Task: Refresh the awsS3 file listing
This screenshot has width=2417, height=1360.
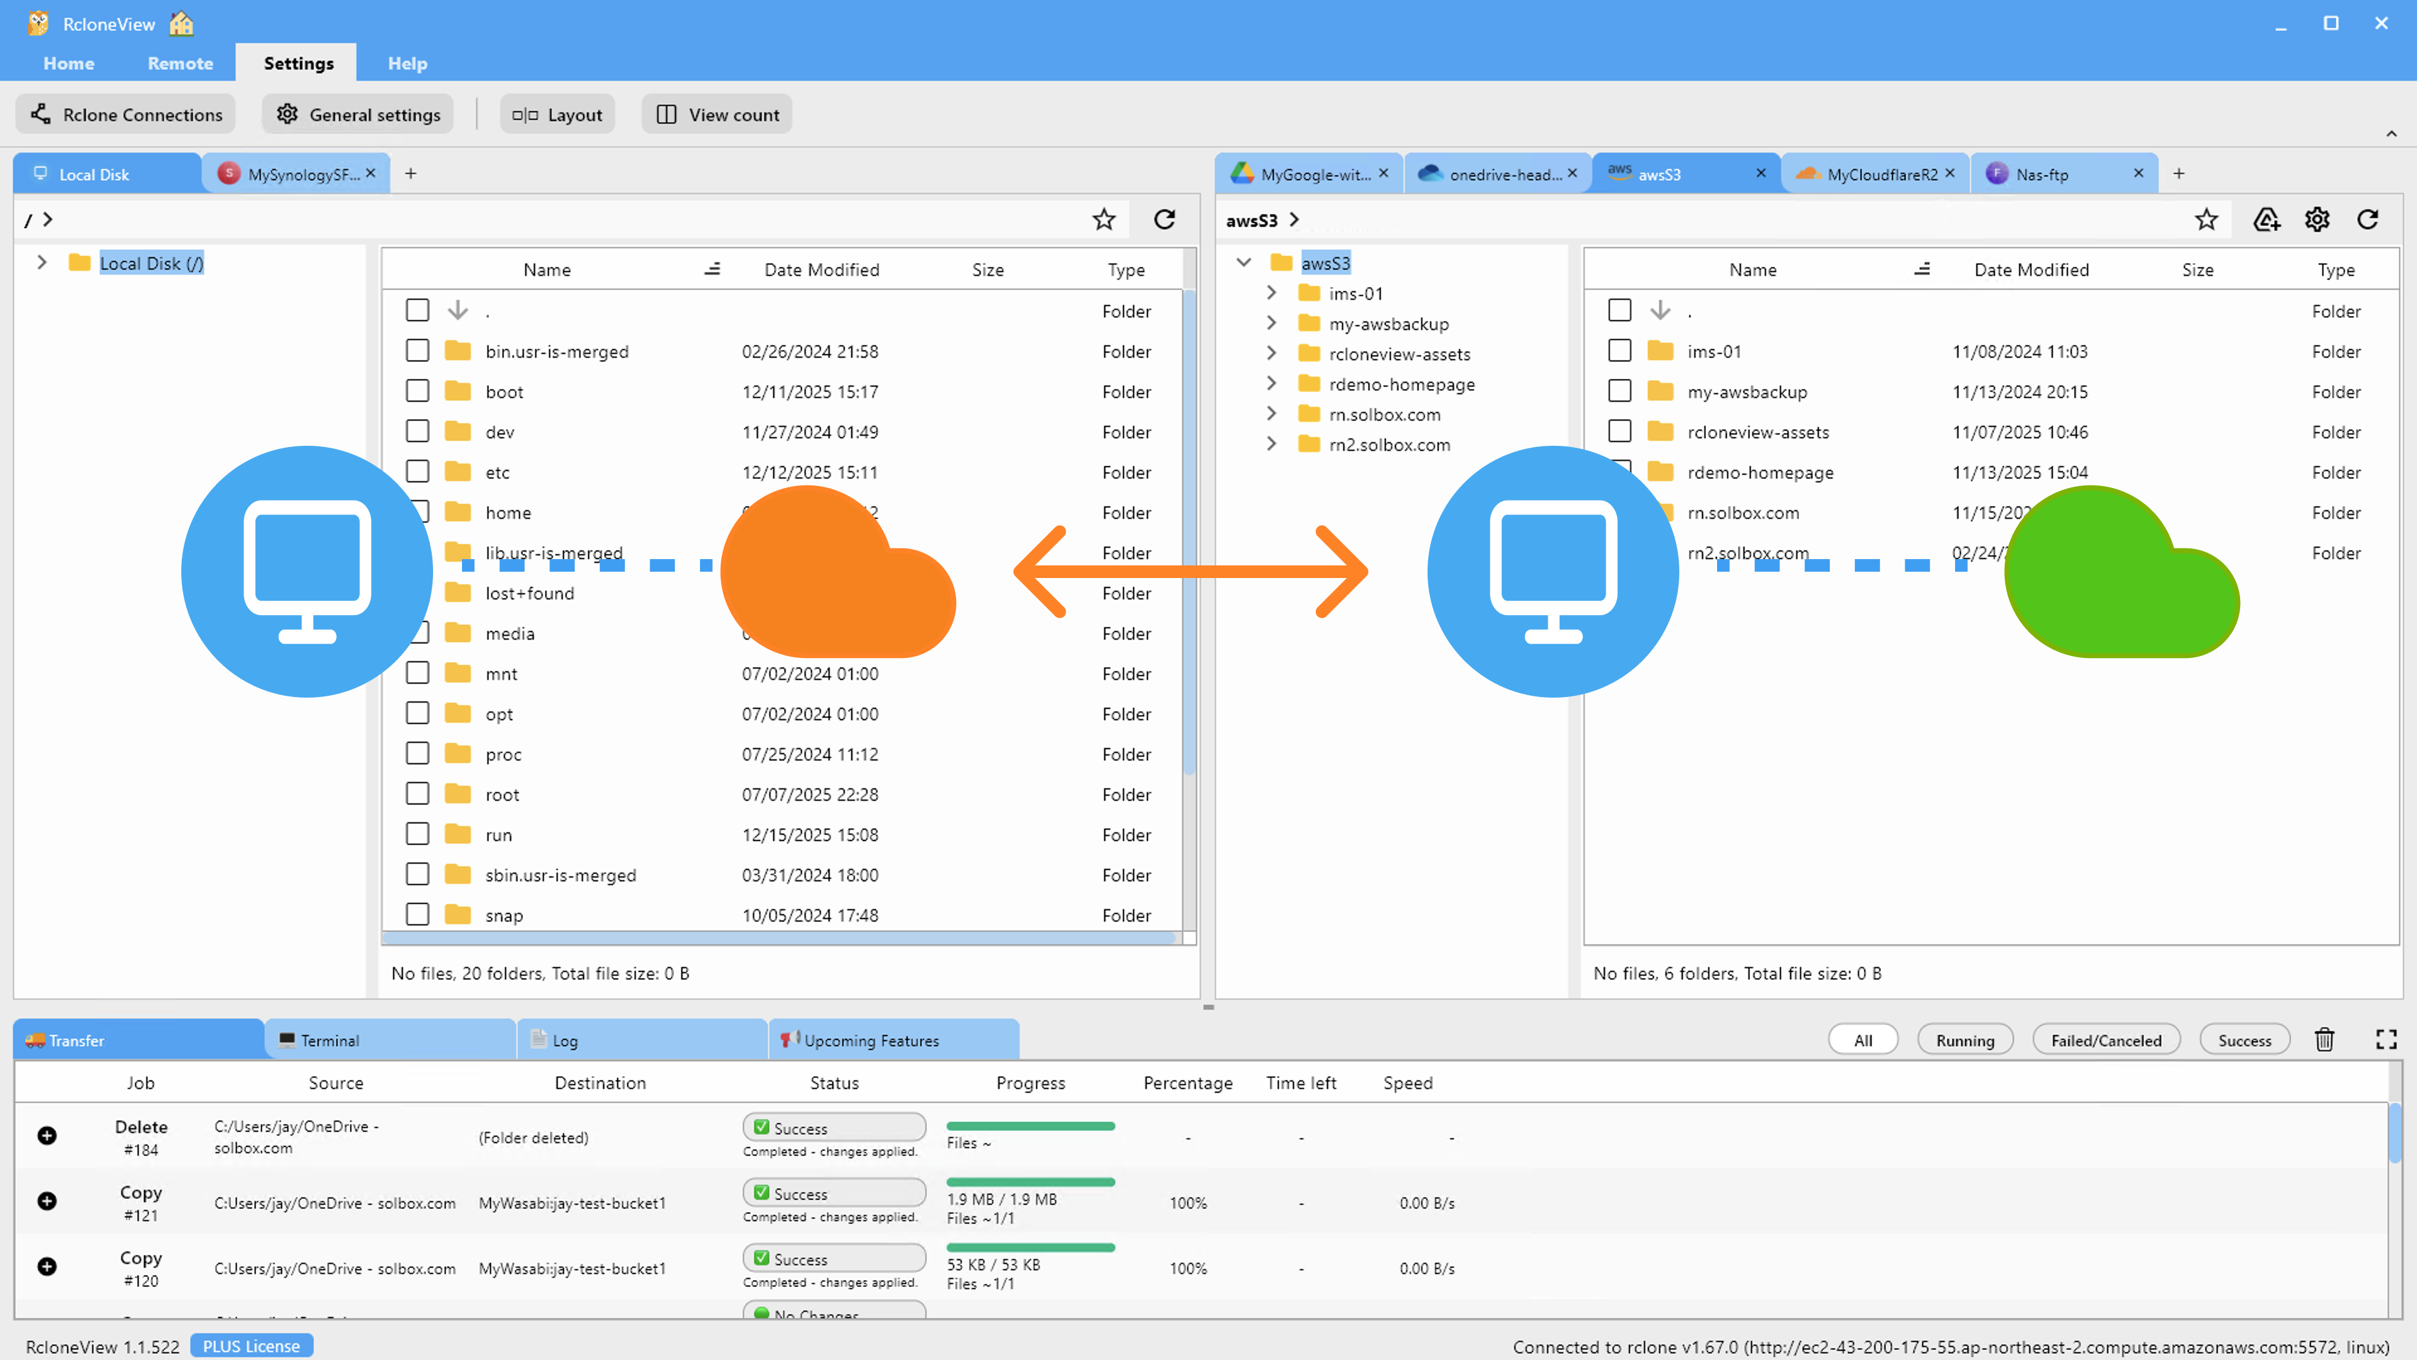Action: [2368, 220]
